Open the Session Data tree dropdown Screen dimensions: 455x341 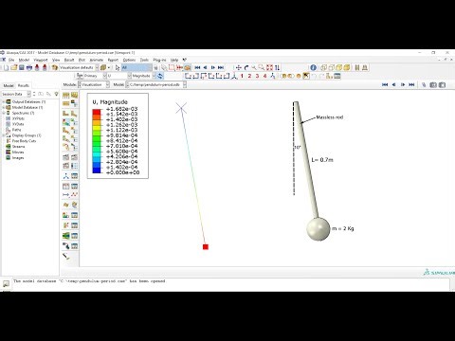tap(28, 94)
